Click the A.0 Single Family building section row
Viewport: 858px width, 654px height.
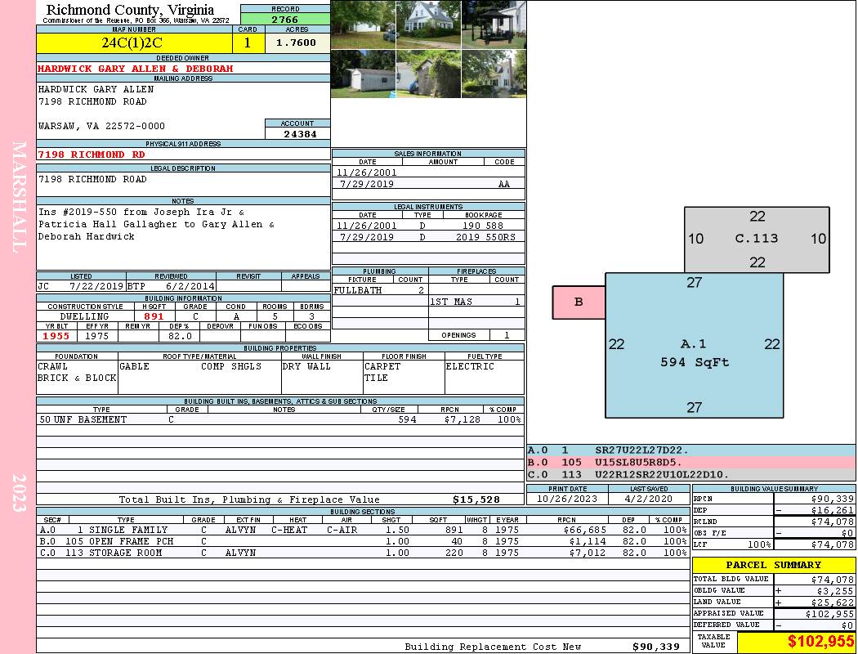(x=363, y=530)
